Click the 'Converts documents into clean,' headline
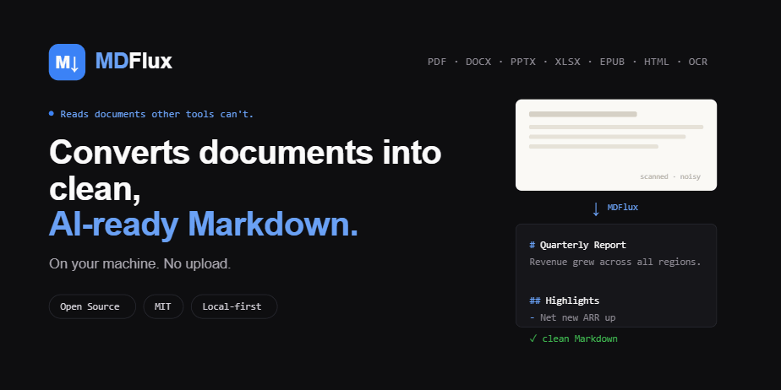The width and height of the screenshot is (781, 390). (x=245, y=171)
